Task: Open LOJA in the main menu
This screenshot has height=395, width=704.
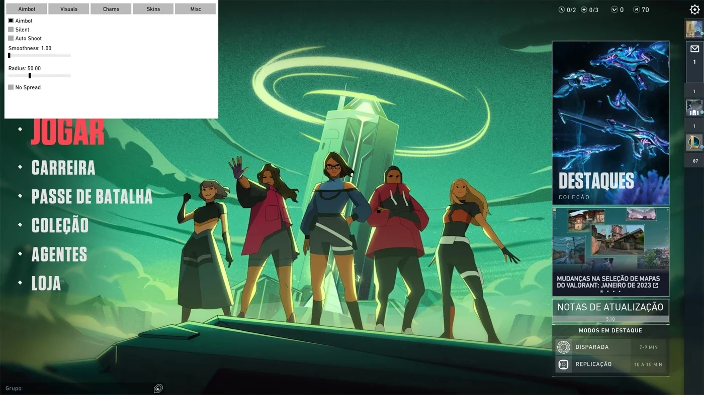Action: (x=46, y=284)
